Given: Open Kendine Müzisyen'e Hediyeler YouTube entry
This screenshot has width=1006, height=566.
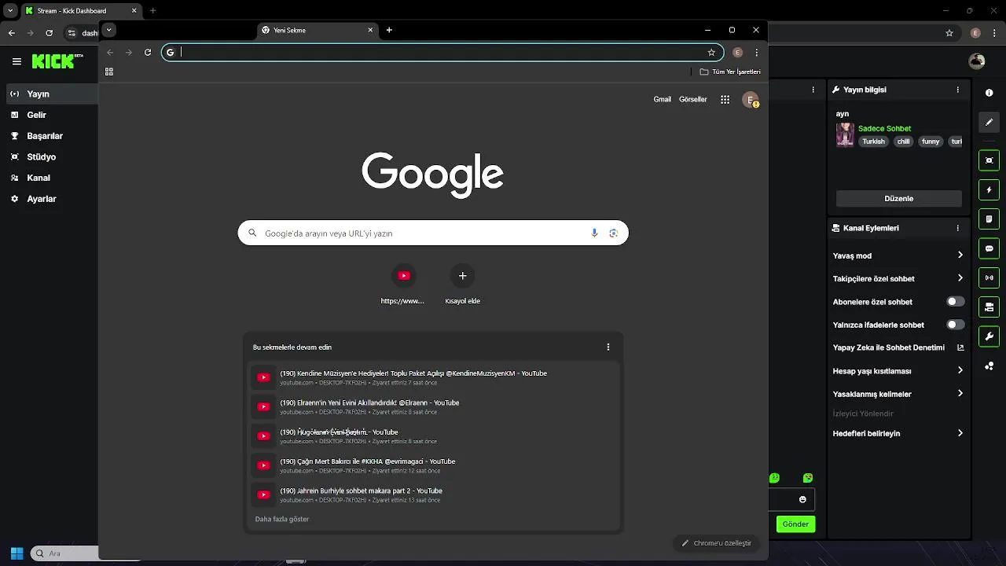Looking at the screenshot, I should [x=435, y=377].
